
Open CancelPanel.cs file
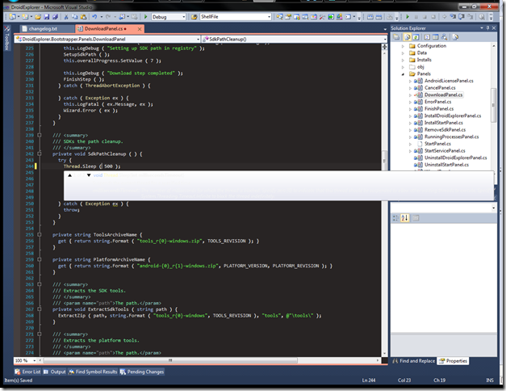(x=439, y=87)
